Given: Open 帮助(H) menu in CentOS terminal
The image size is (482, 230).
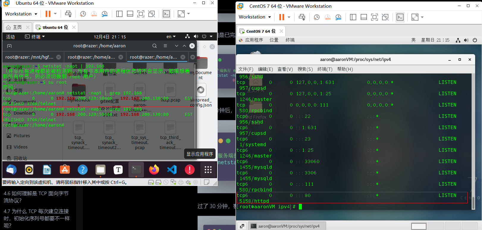Looking at the screenshot, I should [345, 69].
